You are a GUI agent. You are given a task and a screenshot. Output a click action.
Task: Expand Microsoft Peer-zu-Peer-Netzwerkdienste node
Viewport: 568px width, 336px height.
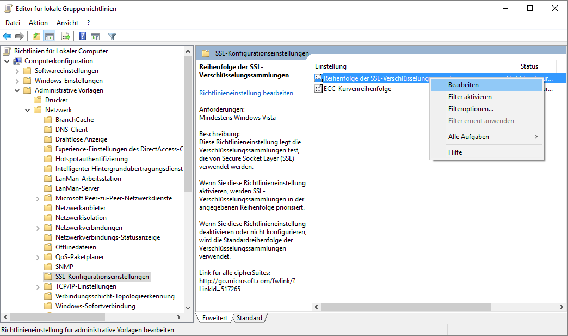38,198
